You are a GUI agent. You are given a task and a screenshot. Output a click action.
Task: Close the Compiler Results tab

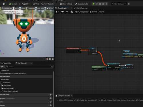(71, 96)
